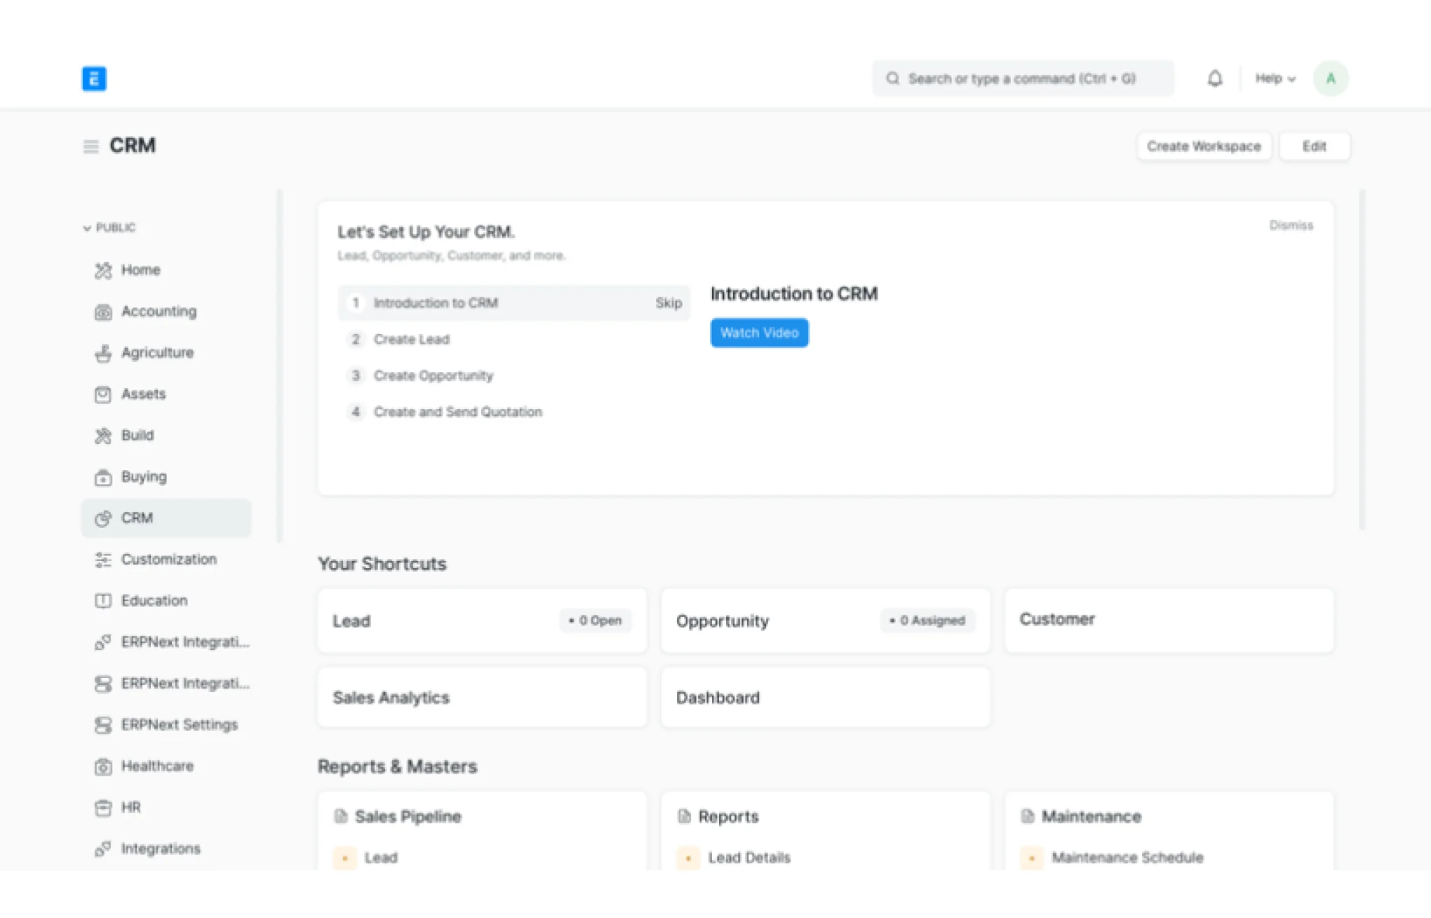Click the search command bar
This screenshot has height=918, width=1431.
[1023, 78]
